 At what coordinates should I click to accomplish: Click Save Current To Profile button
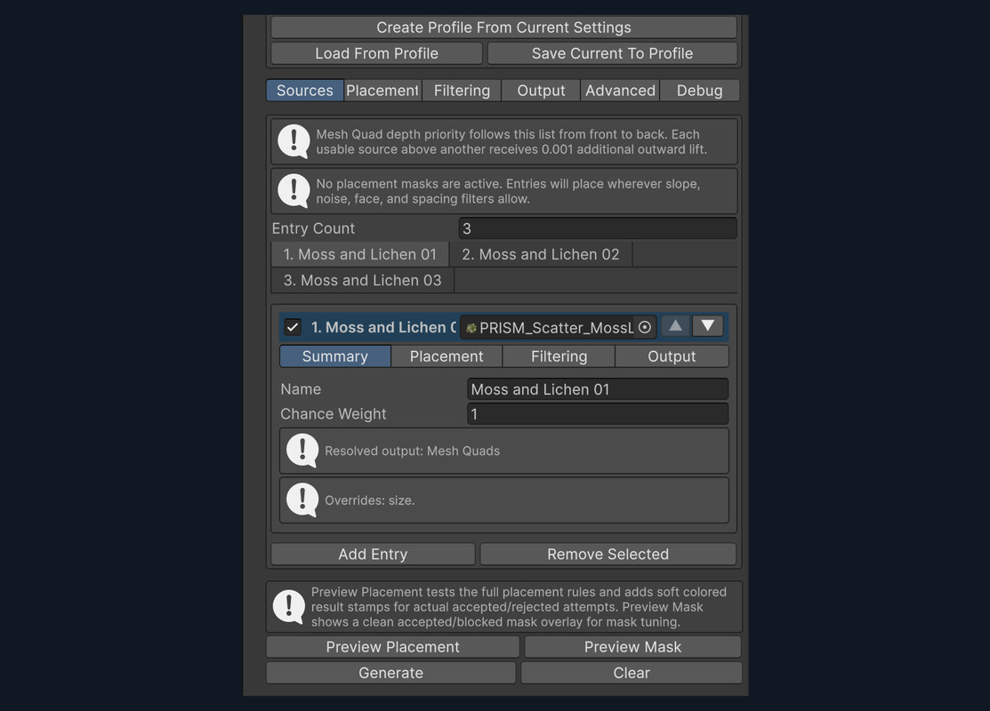613,53
